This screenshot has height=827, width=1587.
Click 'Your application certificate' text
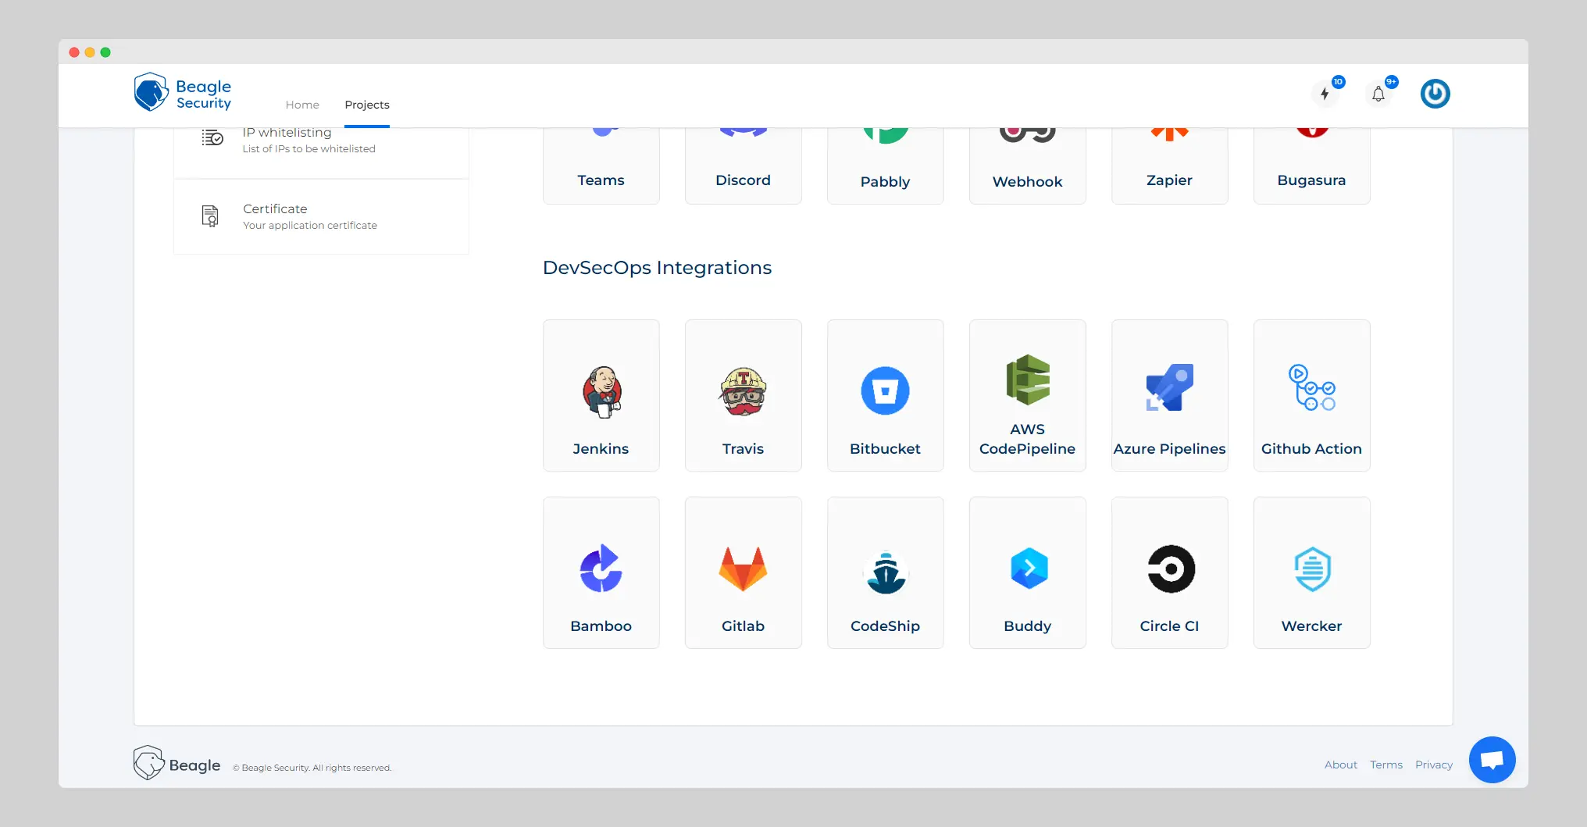tap(310, 225)
